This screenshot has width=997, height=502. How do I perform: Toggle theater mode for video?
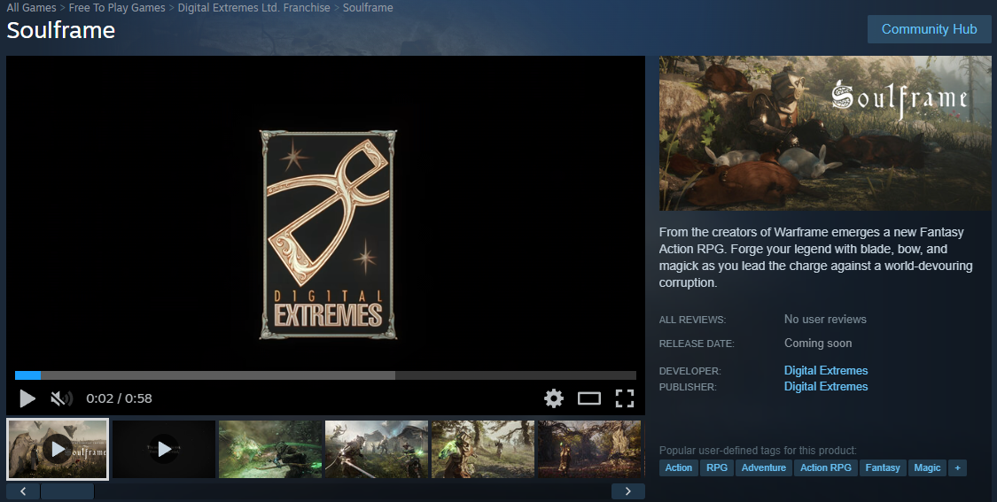coord(588,398)
